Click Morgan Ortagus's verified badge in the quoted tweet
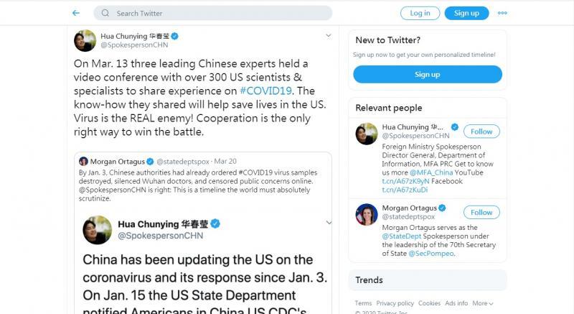This screenshot has width=574, height=314. (x=150, y=161)
